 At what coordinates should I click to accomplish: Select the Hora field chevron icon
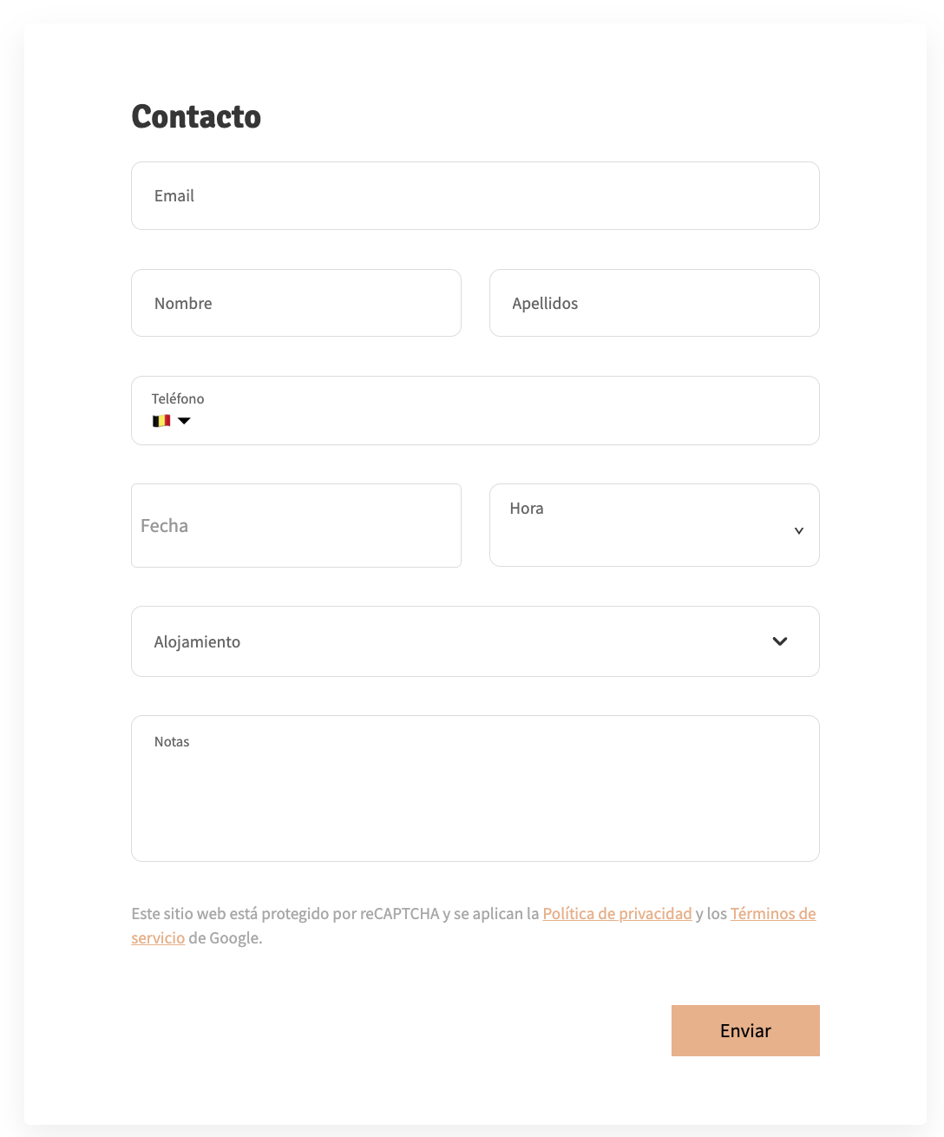(798, 529)
